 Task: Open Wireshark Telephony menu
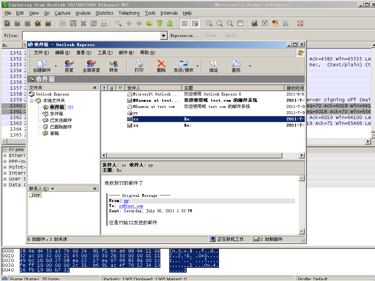(x=129, y=13)
